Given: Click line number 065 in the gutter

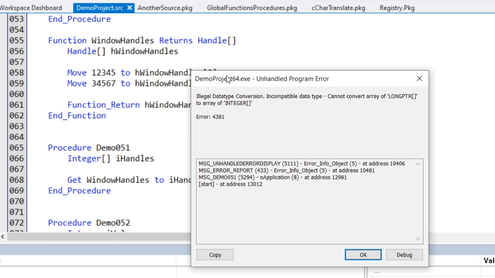Looking at the screenshot, I should coord(16,148).
